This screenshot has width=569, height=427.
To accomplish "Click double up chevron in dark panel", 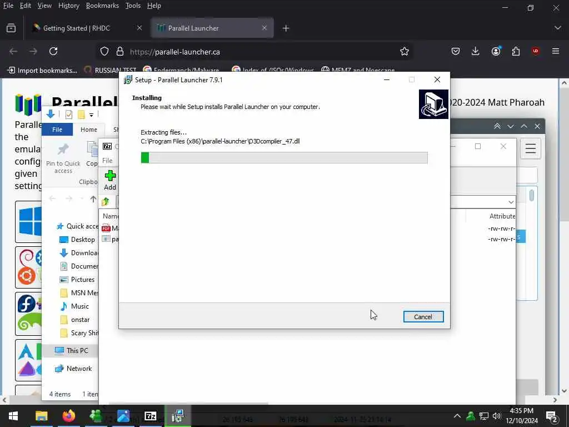I will point(497,126).
